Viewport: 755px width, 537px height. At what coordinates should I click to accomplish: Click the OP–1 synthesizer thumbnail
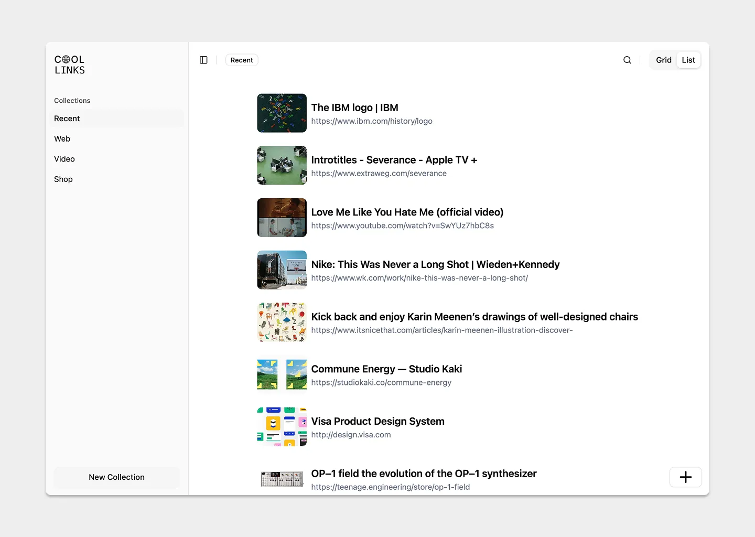(282, 479)
